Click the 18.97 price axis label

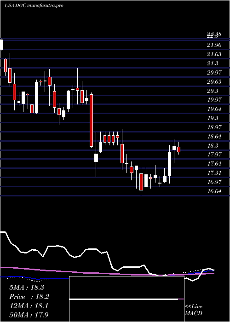(214, 127)
